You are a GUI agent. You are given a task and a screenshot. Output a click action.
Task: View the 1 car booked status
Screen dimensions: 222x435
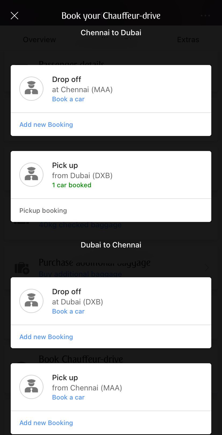coord(72,185)
